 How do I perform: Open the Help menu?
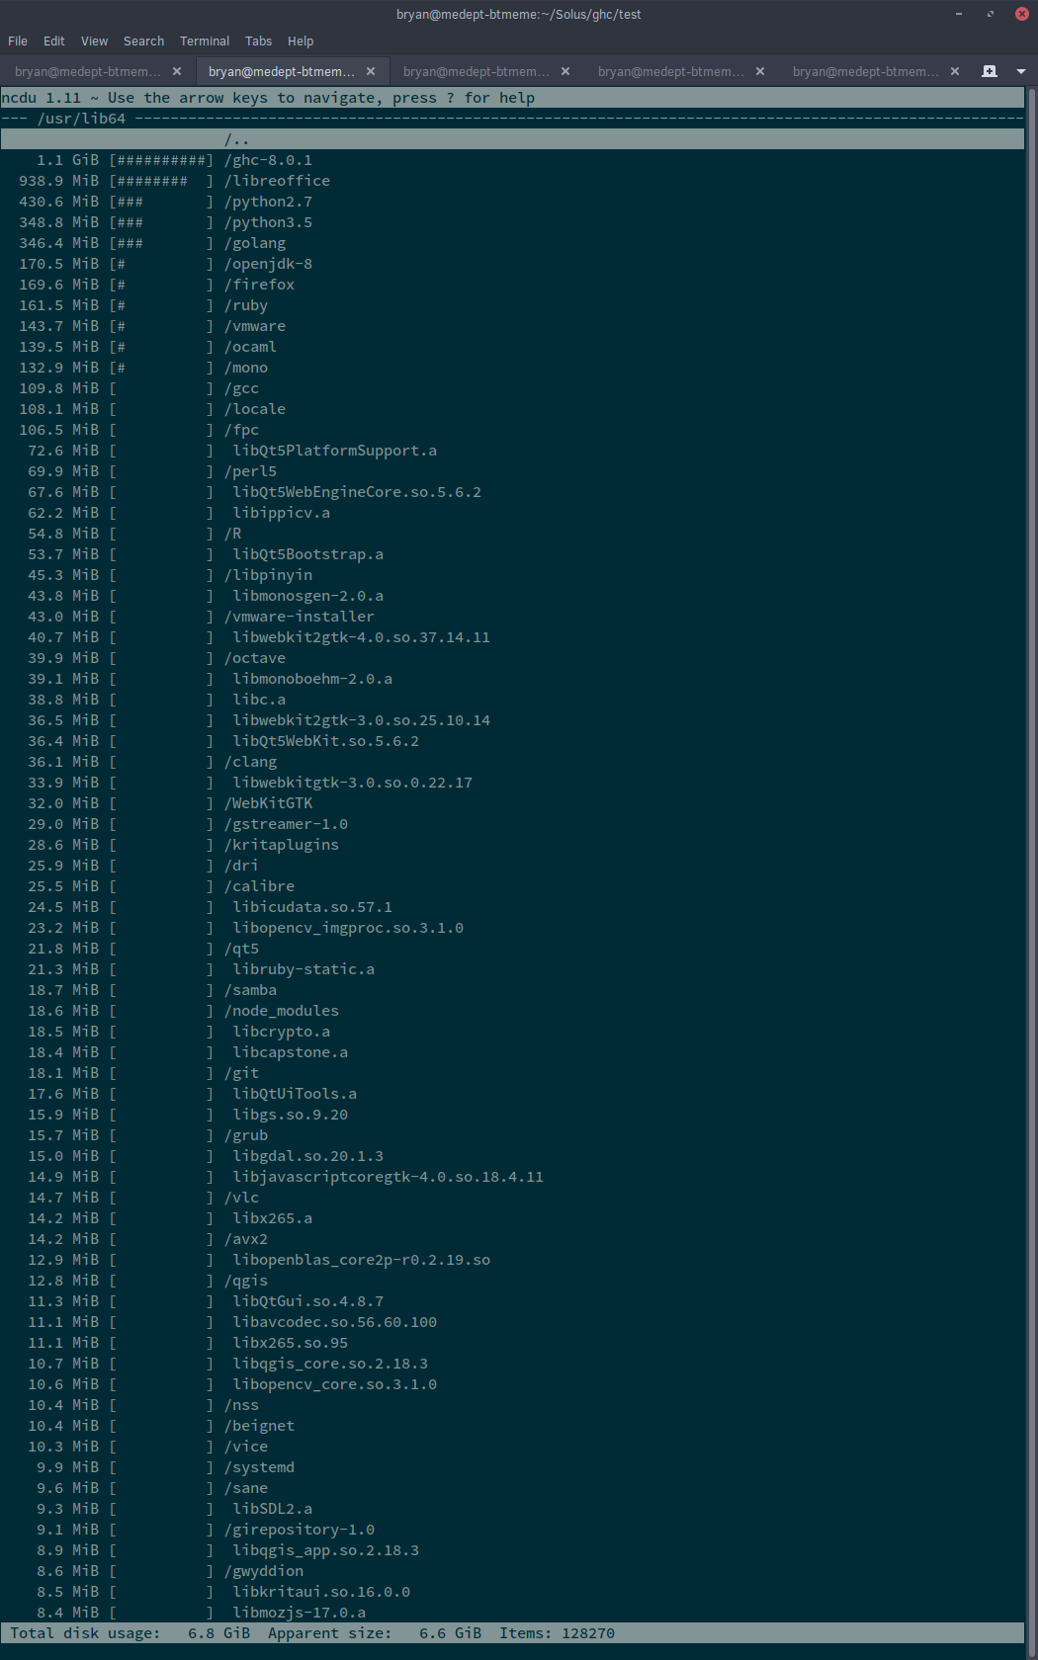point(301,41)
